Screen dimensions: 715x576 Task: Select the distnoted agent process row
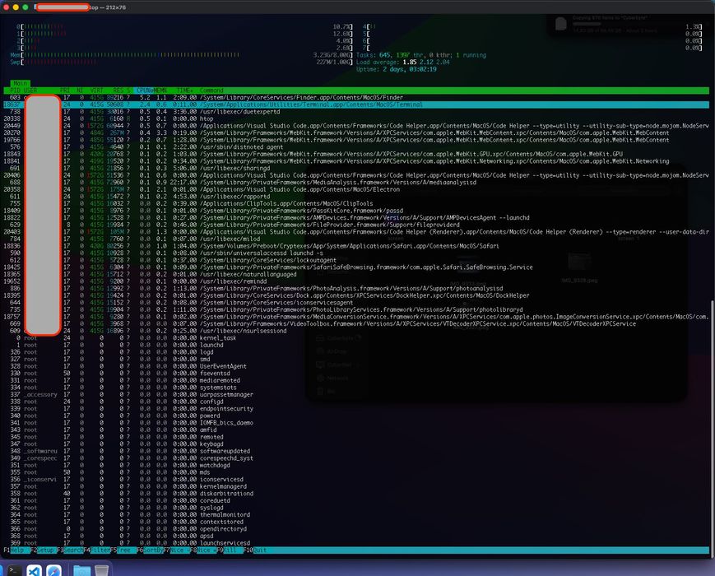356,146
